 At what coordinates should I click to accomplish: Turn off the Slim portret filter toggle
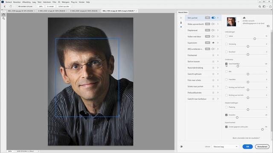[213, 18]
